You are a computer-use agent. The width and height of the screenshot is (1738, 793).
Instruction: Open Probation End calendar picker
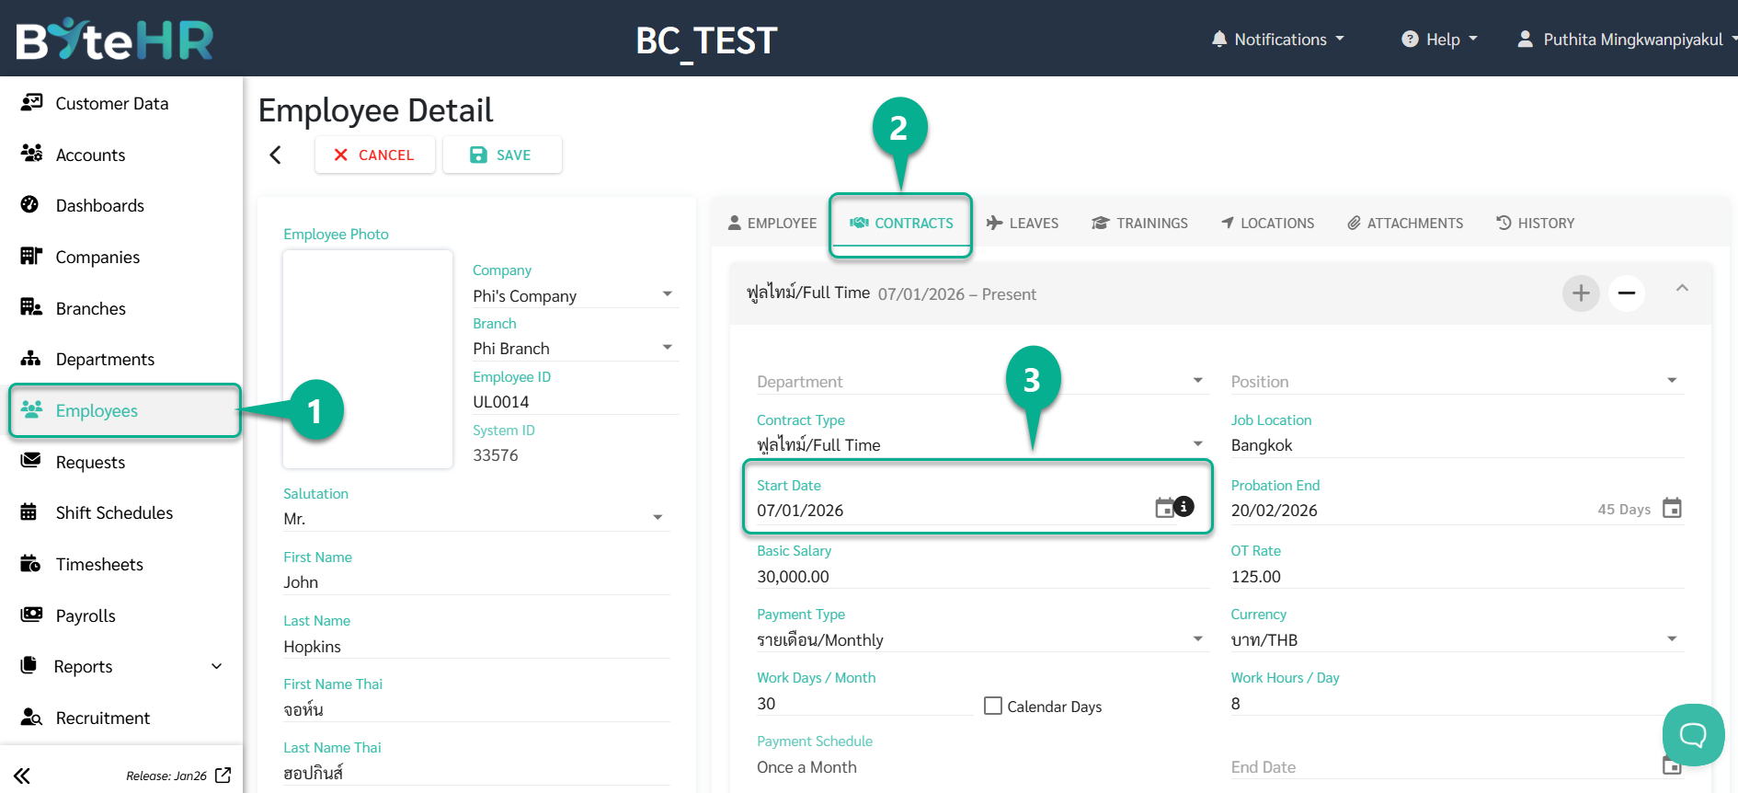coord(1672,508)
